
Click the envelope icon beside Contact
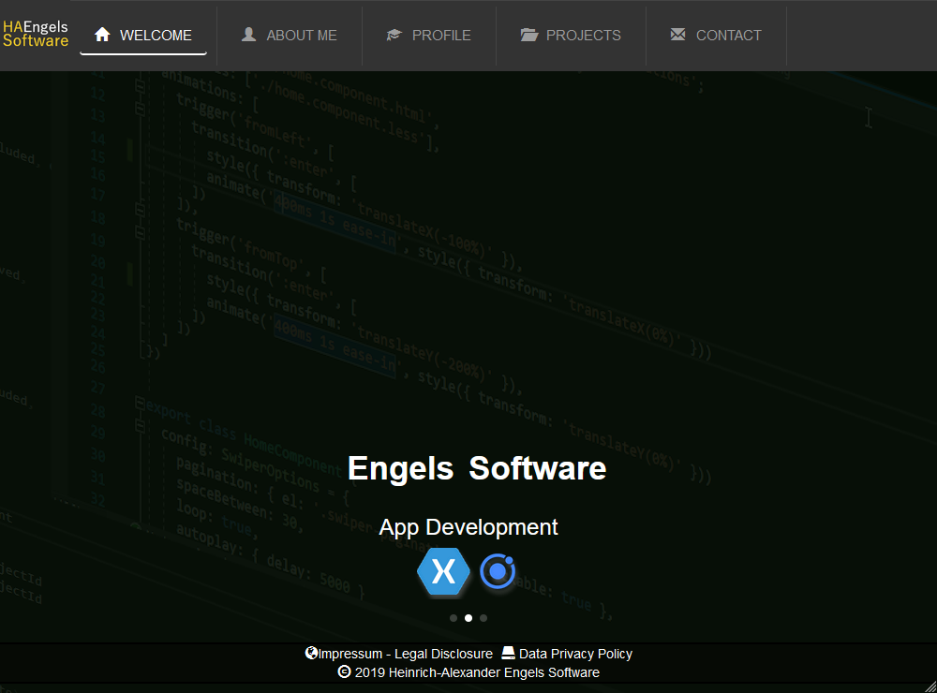pos(677,34)
